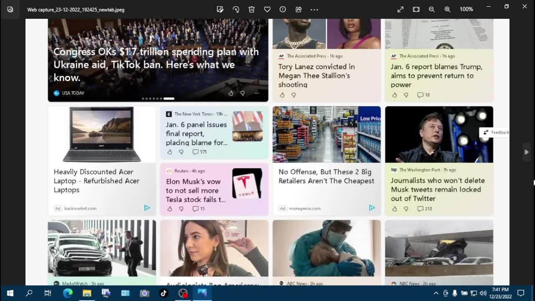Open Jan. 6 report blames Trump headline
The width and height of the screenshot is (535, 301).
(436, 76)
